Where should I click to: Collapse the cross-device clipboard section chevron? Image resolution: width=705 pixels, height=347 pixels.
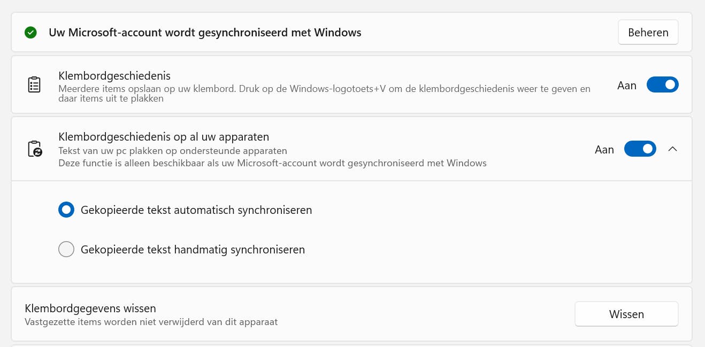[x=673, y=149]
